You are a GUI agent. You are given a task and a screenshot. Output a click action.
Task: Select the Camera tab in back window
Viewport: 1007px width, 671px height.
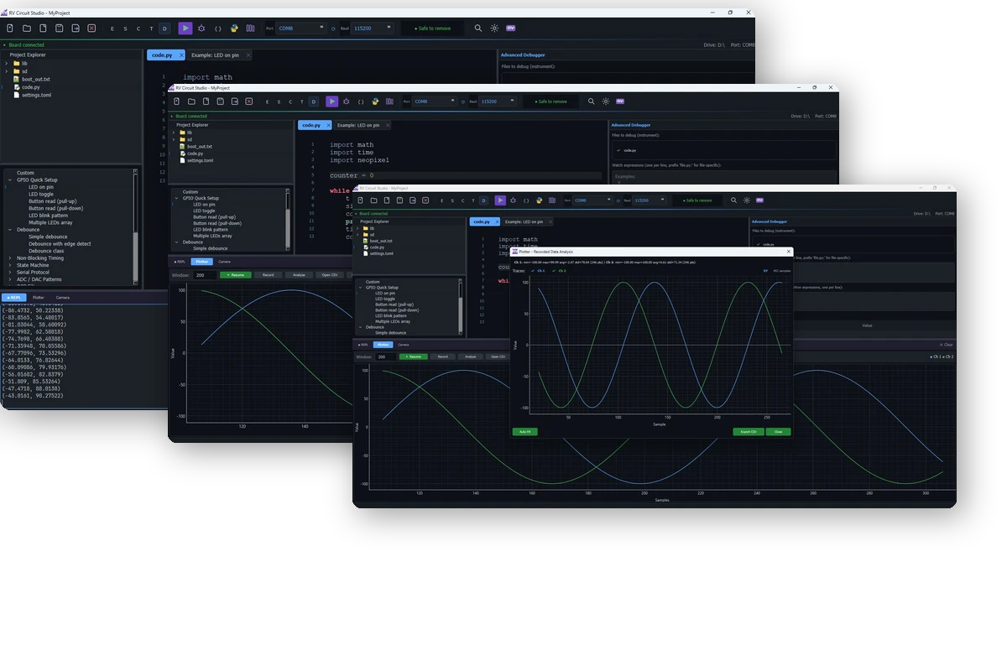(x=63, y=298)
